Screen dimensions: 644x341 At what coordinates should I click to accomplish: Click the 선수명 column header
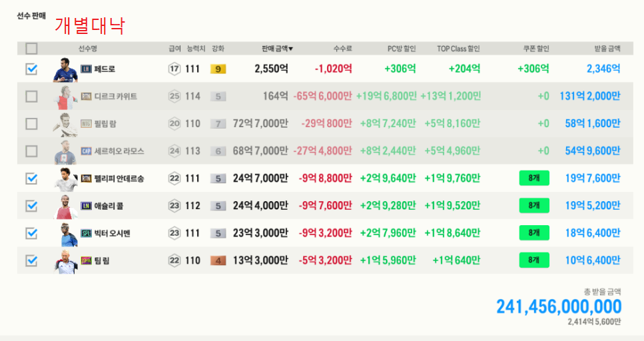click(x=87, y=49)
